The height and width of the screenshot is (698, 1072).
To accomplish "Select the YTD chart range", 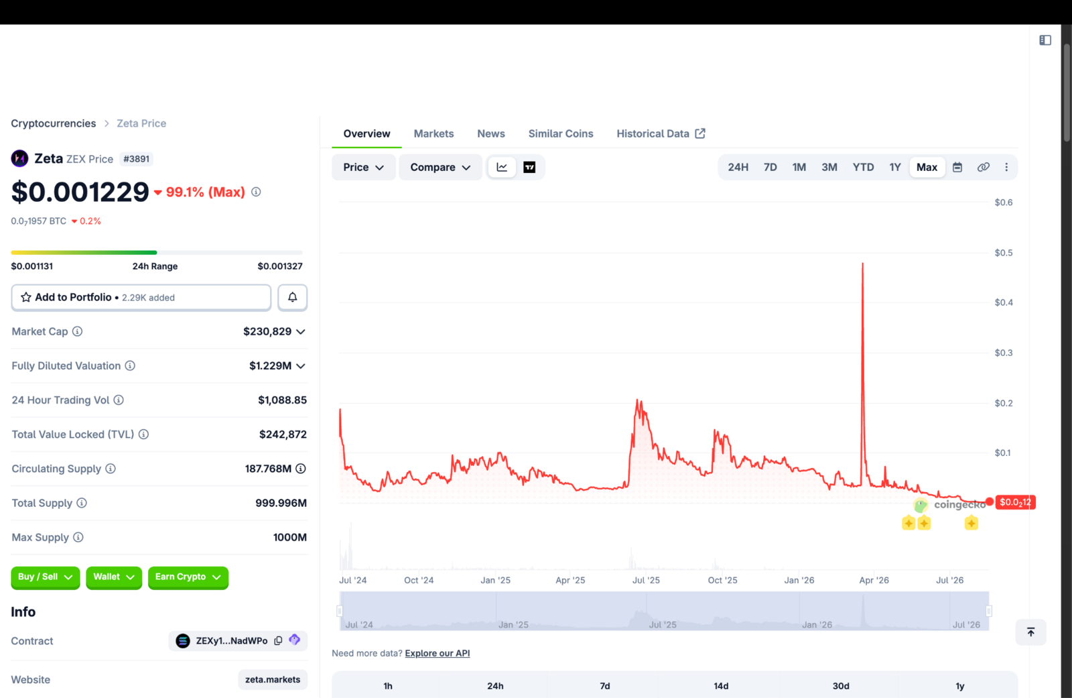I will click(863, 167).
